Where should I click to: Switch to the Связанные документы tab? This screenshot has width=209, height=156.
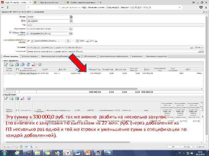click(x=156, y=56)
